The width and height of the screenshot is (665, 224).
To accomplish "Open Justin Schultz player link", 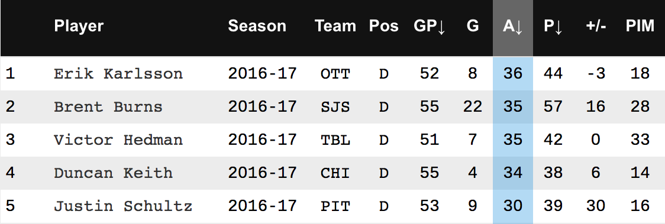I will (x=123, y=206).
